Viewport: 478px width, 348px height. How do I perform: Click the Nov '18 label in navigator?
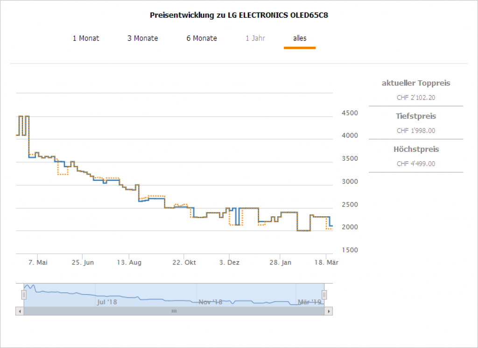[210, 302]
